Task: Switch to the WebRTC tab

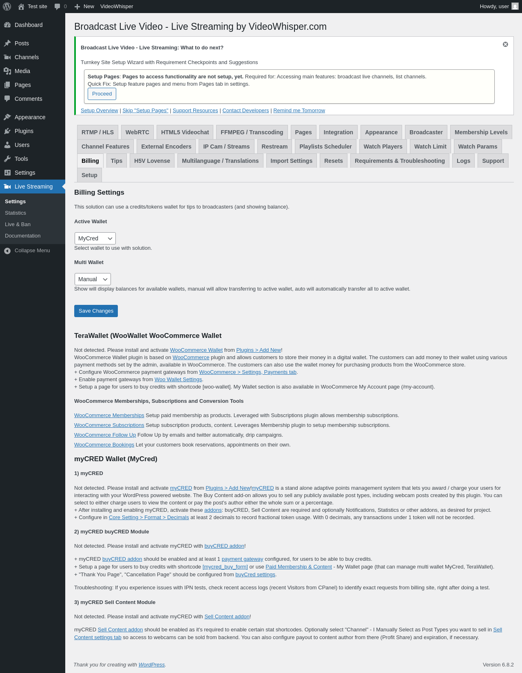Action: 137,132
